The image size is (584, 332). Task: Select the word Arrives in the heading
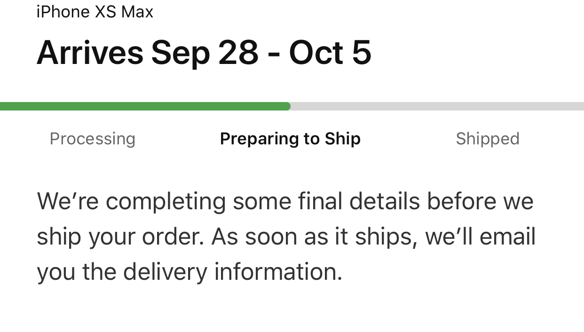90,52
